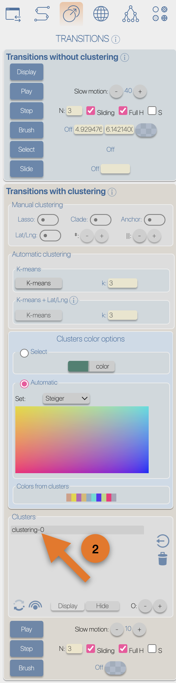Choose the Select color radio button
Image resolution: width=176 pixels, height=683 pixels.
pos(24,353)
